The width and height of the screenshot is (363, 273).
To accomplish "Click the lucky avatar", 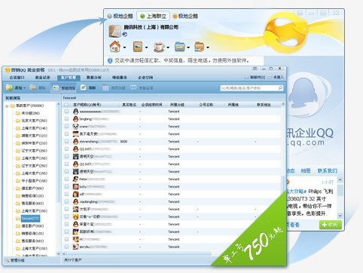I will coord(75,186).
